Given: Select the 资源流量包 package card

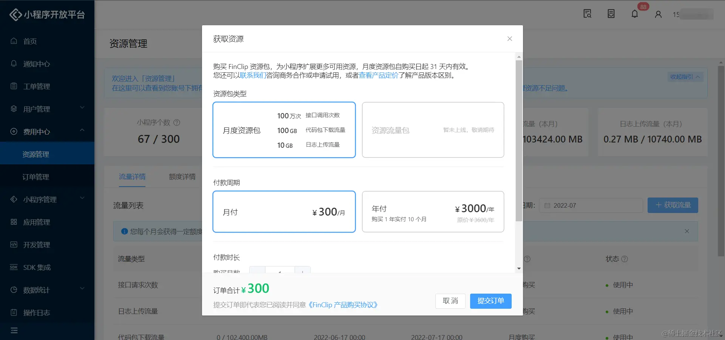Looking at the screenshot, I should [433, 130].
